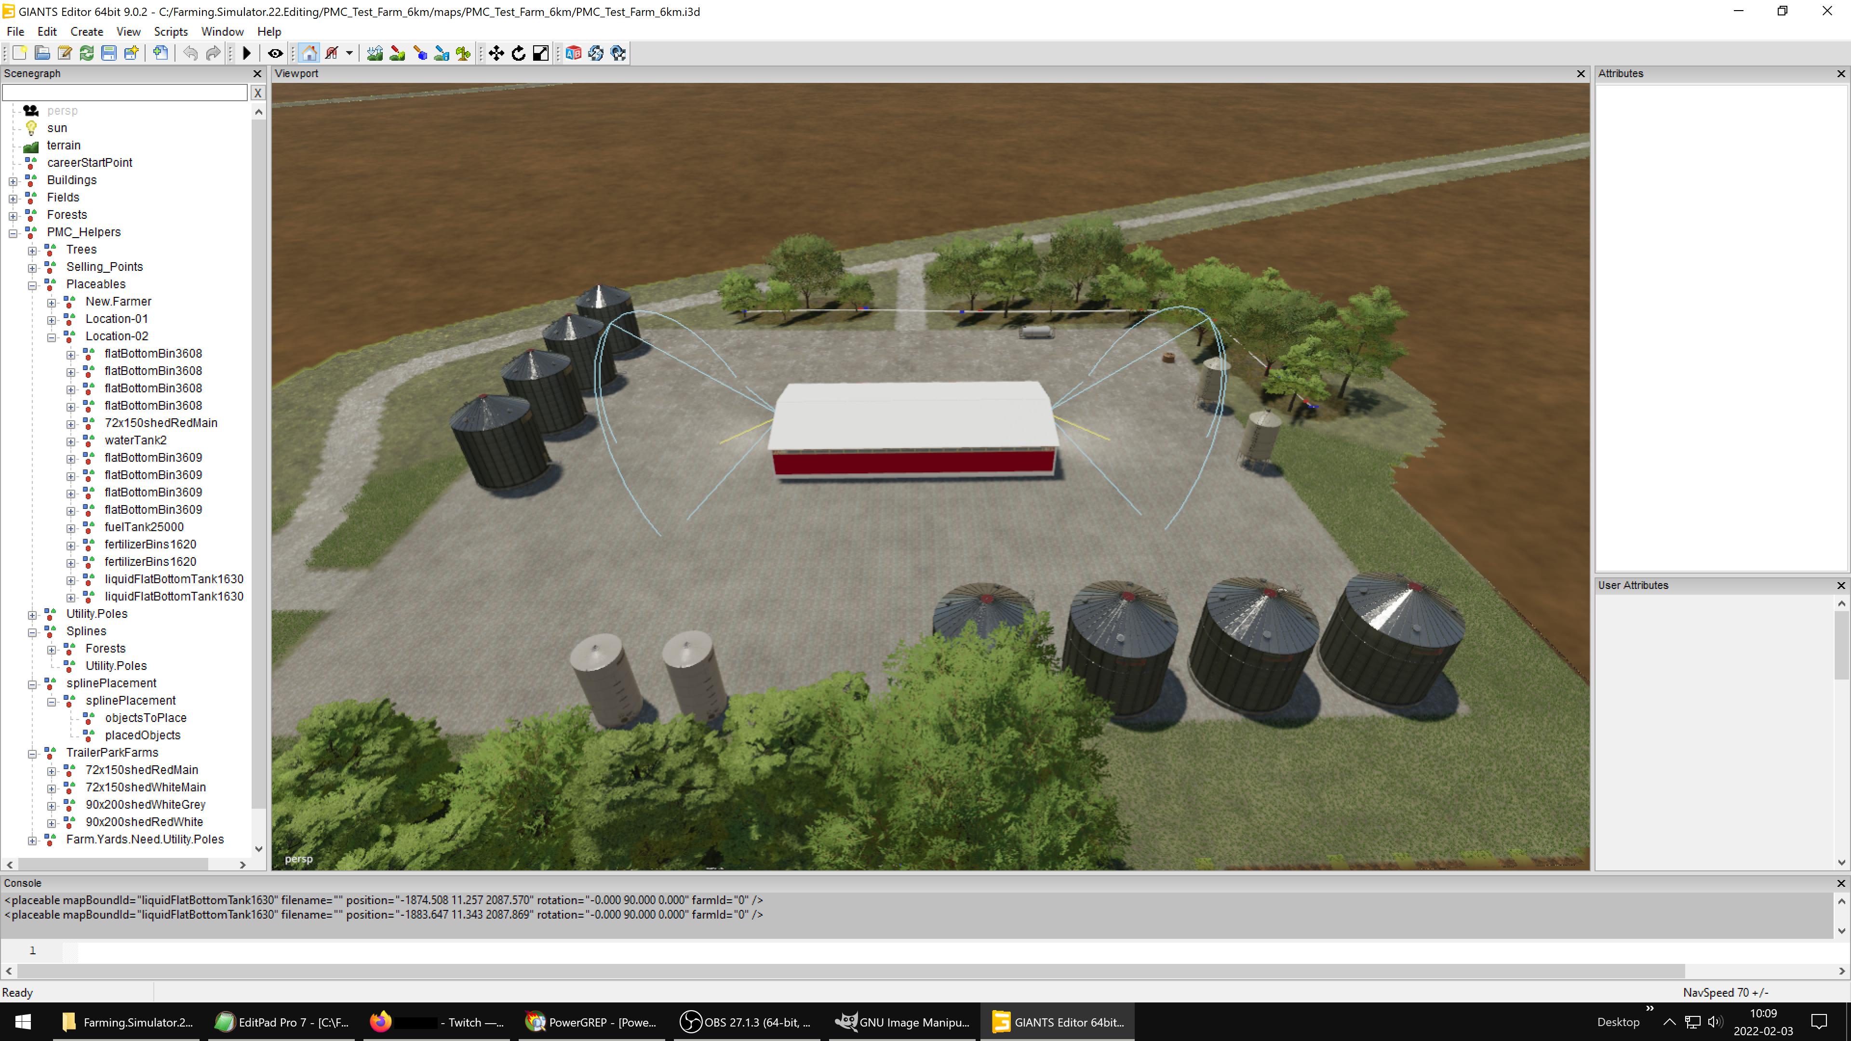
Task: Select the fuelTank25000 item
Action: (144, 527)
